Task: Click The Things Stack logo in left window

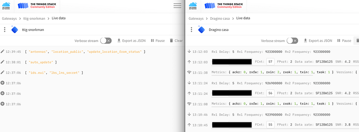Action: 37,6
